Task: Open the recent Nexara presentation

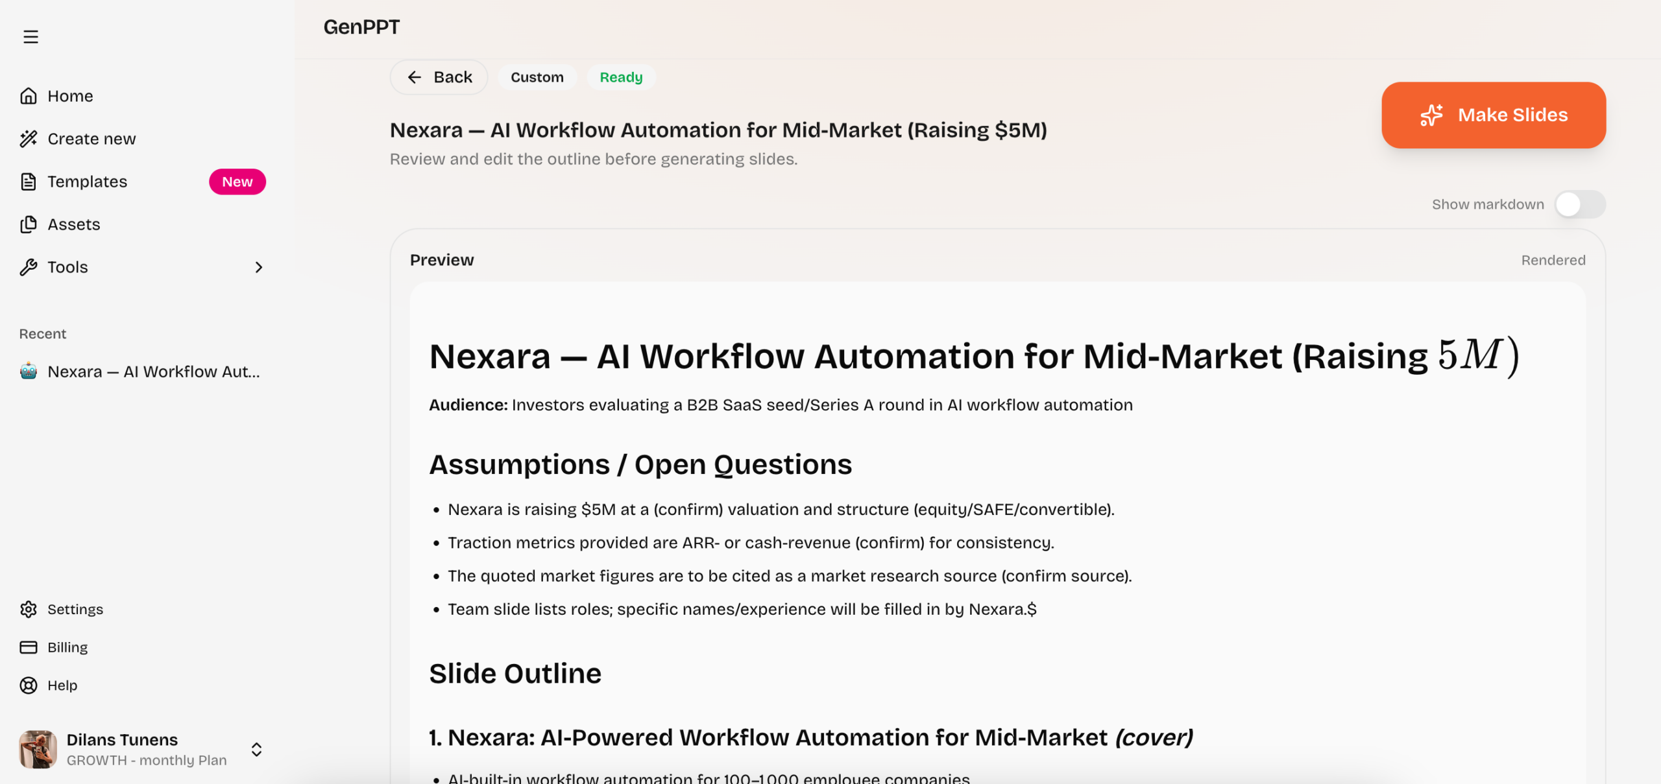Action: [x=153, y=372]
